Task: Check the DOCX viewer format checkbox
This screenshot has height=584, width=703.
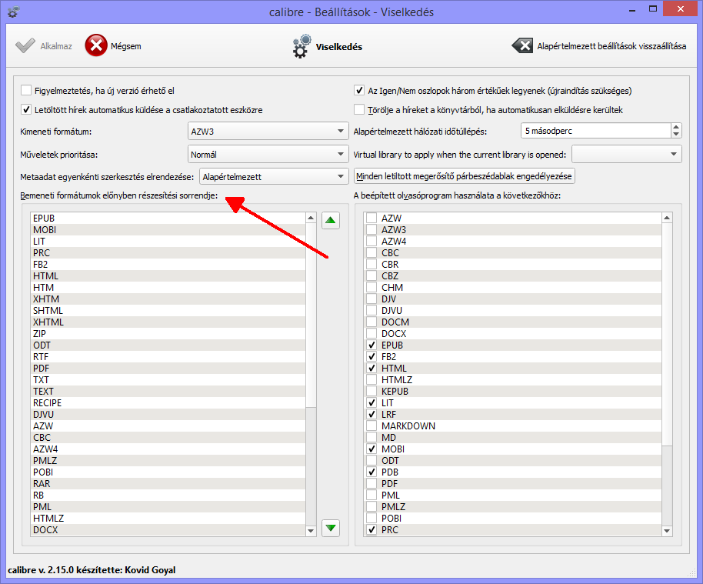Action: pos(371,334)
